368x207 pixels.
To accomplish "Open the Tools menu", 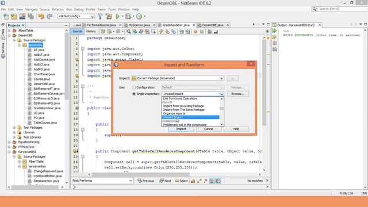I will click(112, 9).
